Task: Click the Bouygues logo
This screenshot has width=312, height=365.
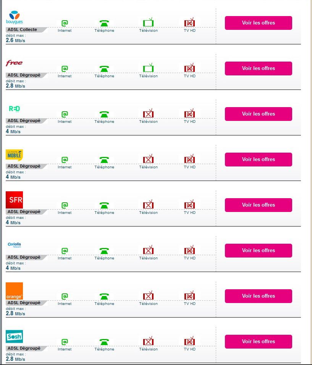Action: click(15, 18)
